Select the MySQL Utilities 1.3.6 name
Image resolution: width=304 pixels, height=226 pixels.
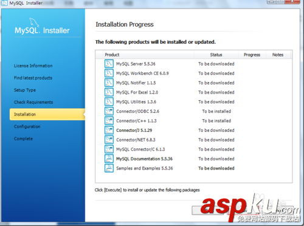136,102
